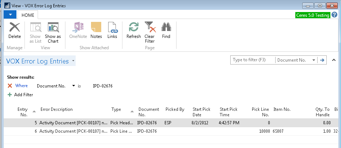Click Add Filter link
This screenshot has width=341, height=148.
(x=23, y=95)
